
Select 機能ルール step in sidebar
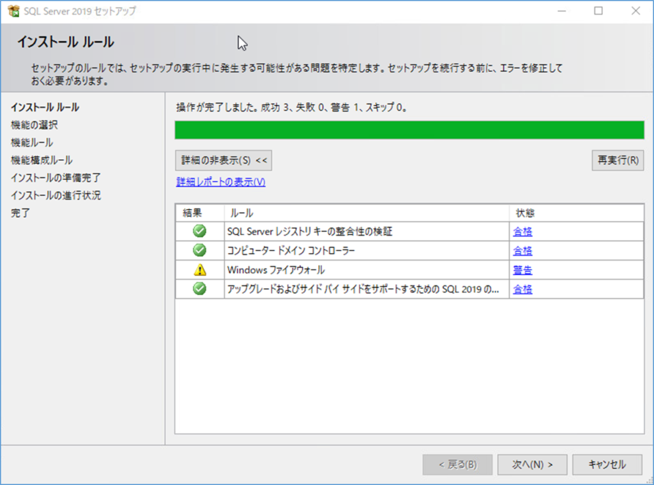point(32,142)
